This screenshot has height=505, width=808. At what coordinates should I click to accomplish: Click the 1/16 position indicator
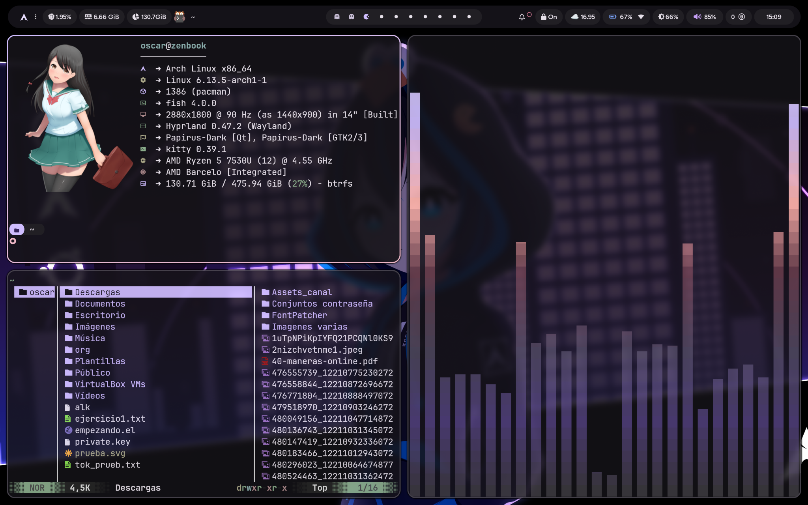pos(368,488)
